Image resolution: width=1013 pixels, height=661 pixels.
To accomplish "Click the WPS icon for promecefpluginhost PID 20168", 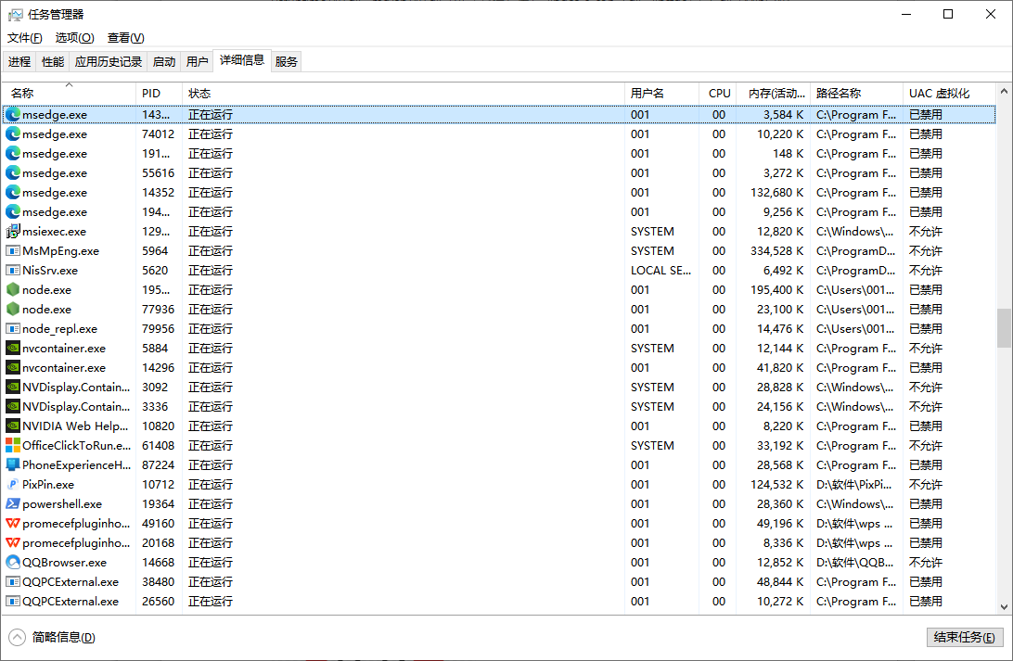I will pos(13,542).
